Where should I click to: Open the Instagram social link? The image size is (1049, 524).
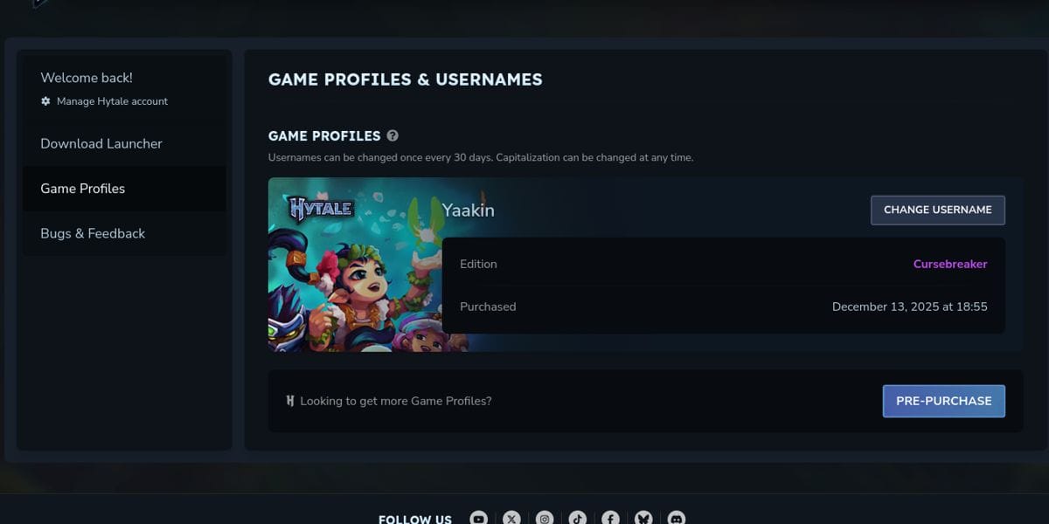[545, 519]
